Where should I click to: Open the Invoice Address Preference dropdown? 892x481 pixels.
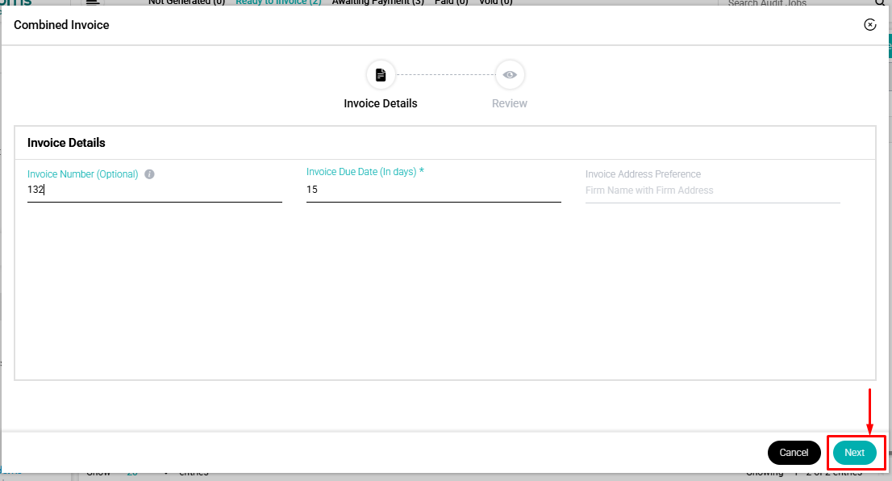pos(713,190)
